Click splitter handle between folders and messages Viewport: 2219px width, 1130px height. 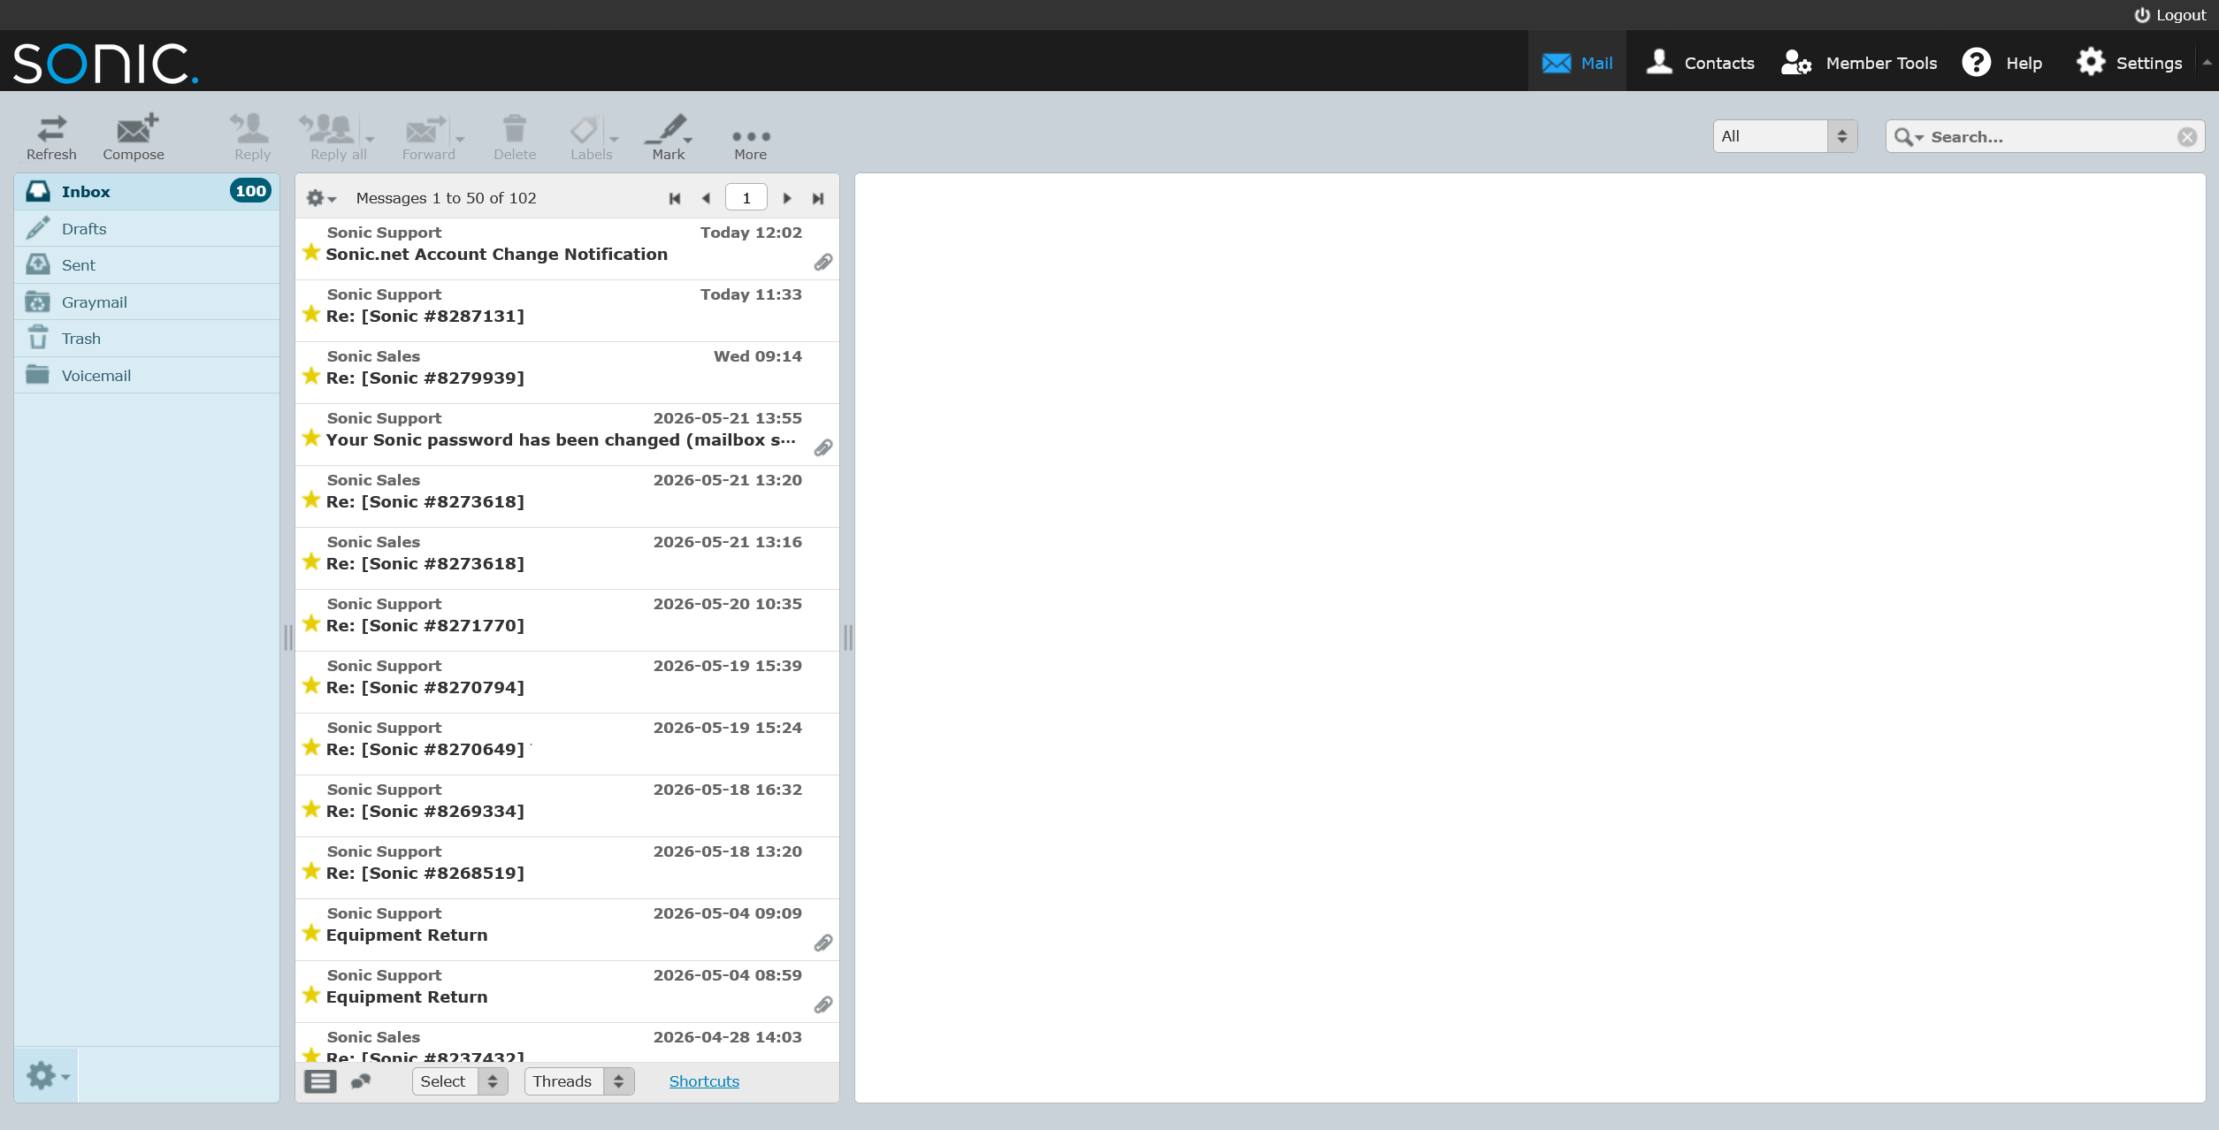click(287, 638)
